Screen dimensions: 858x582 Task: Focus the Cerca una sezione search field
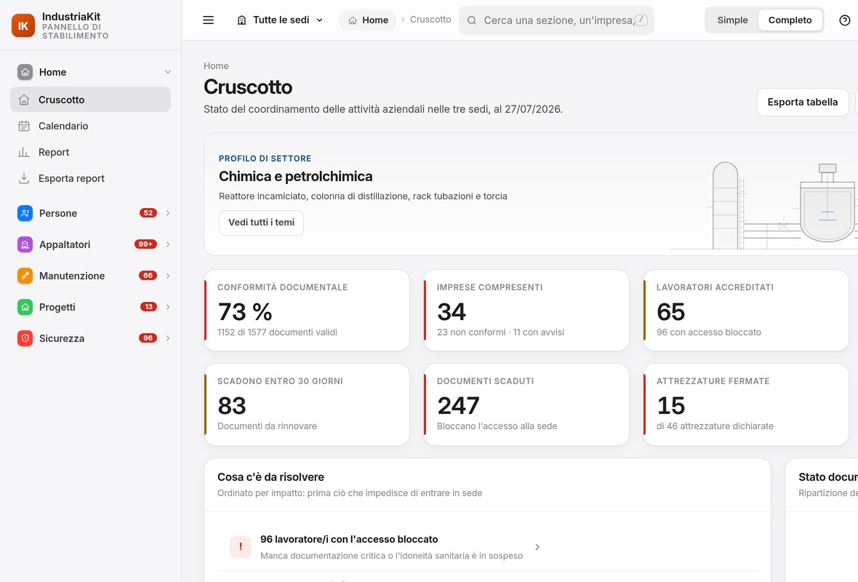pos(556,20)
